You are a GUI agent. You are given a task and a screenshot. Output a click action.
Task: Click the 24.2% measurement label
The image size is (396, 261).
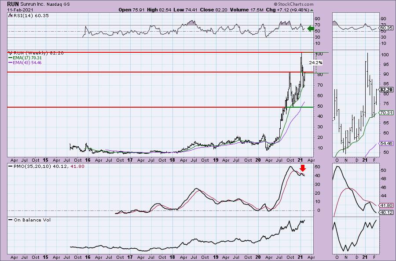(x=315, y=62)
